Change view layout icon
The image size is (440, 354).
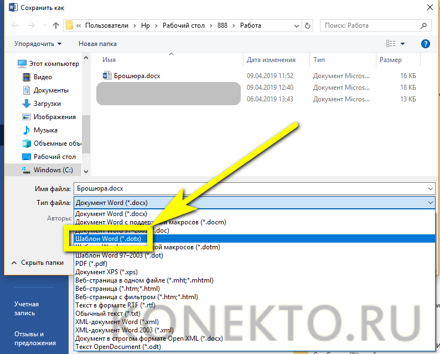(391, 44)
